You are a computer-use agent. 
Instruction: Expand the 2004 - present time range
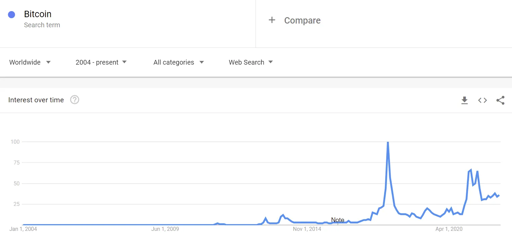point(101,62)
